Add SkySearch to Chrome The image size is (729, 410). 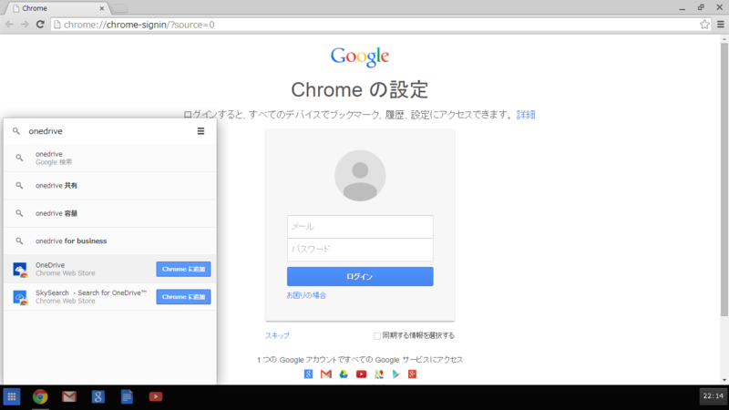click(x=183, y=297)
